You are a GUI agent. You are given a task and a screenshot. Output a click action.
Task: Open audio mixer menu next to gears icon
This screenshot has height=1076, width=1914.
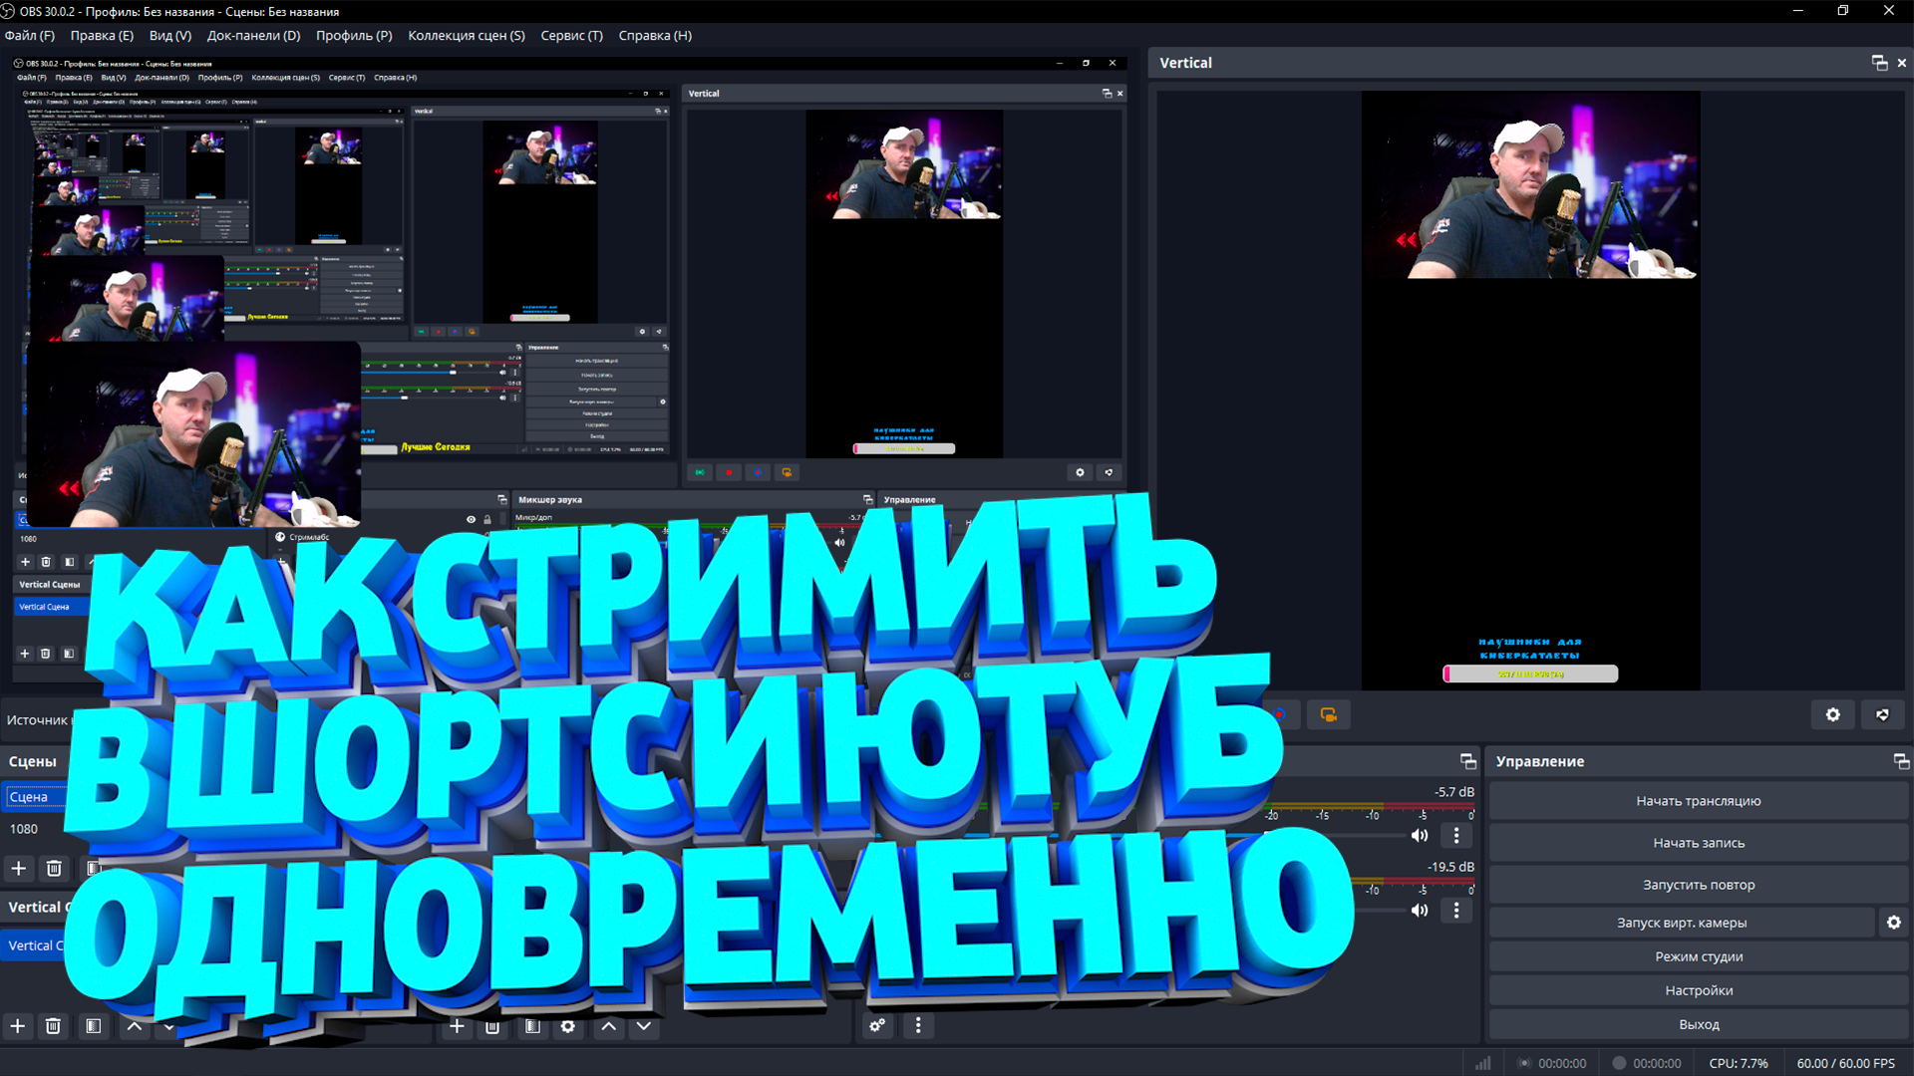tap(918, 1025)
